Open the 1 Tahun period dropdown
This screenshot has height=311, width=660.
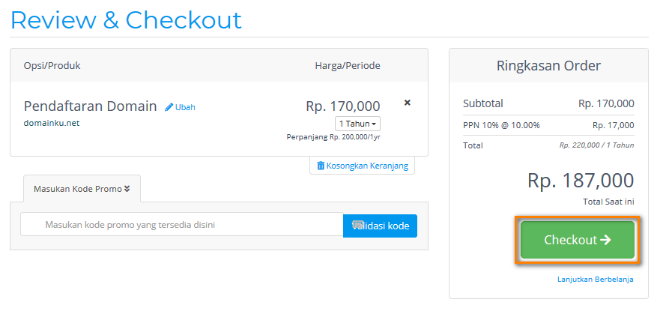pos(357,124)
